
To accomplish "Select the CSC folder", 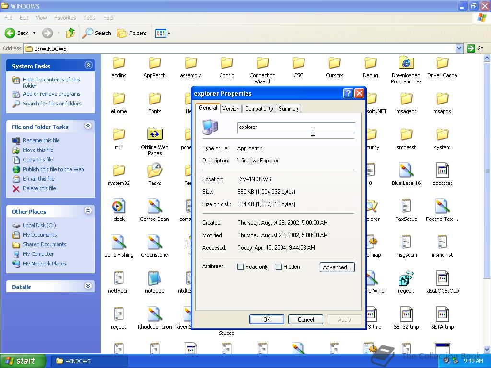I will [298, 67].
